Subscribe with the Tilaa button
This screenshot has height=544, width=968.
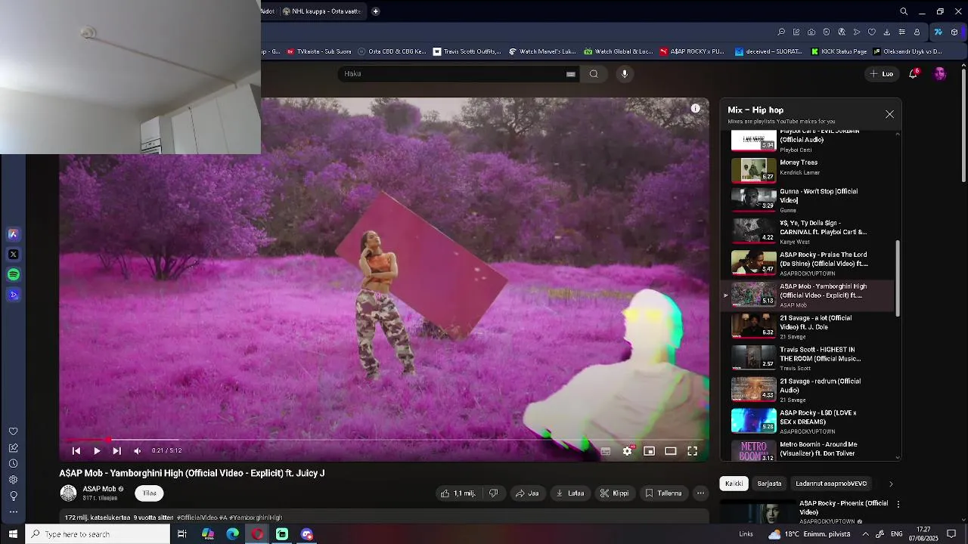pyautogui.click(x=150, y=493)
